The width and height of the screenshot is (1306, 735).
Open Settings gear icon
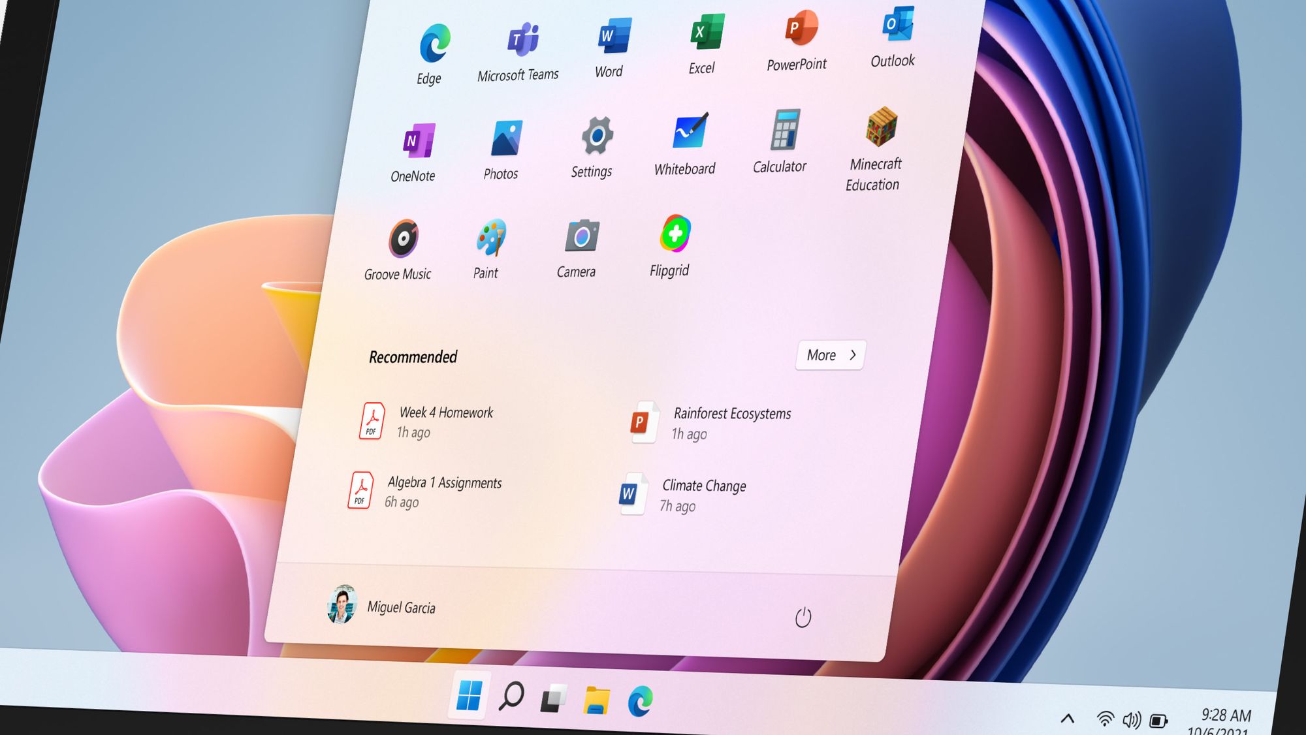point(597,136)
